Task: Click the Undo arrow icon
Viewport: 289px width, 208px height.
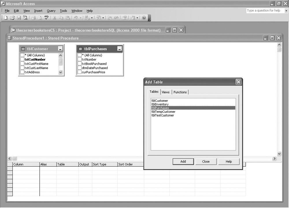Action: (75, 18)
